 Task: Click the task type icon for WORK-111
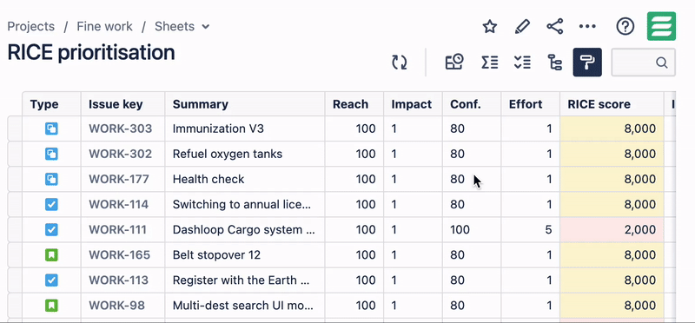51,230
